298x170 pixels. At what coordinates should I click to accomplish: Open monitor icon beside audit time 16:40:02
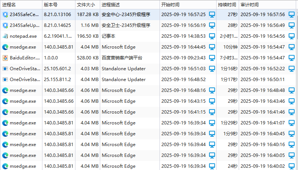292,166
